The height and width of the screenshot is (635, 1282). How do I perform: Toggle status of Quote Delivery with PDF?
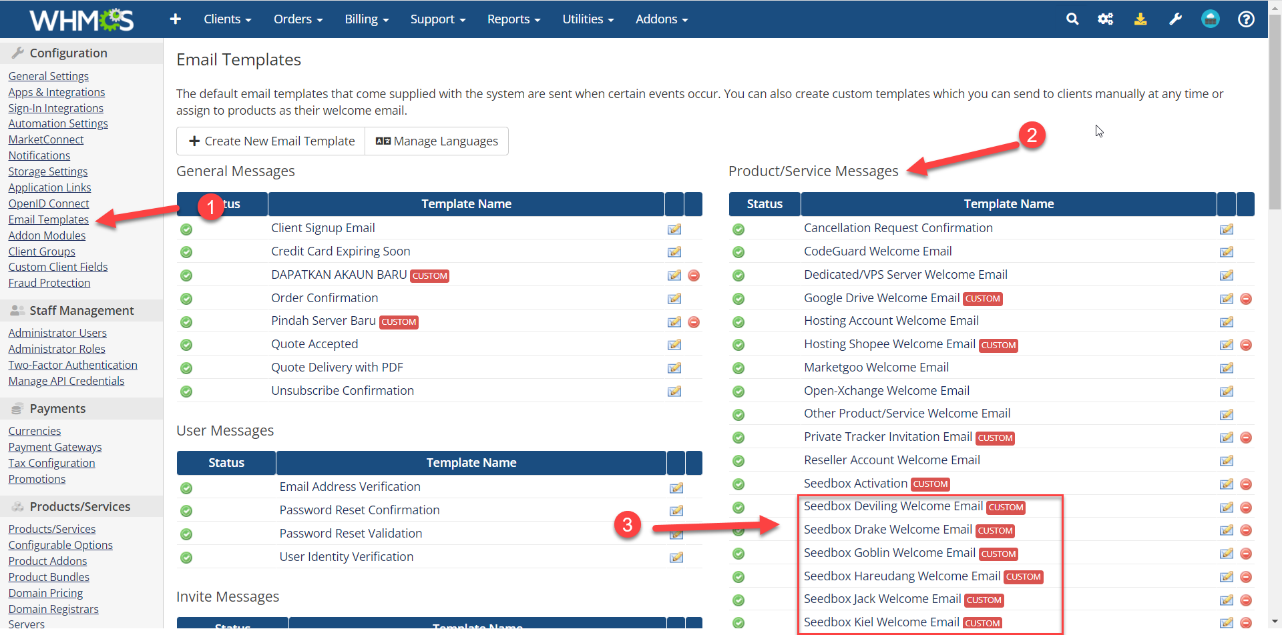pyautogui.click(x=186, y=368)
